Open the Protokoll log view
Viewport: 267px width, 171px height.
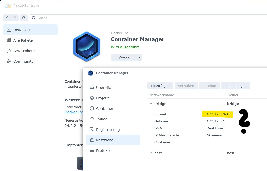[104, 151]
